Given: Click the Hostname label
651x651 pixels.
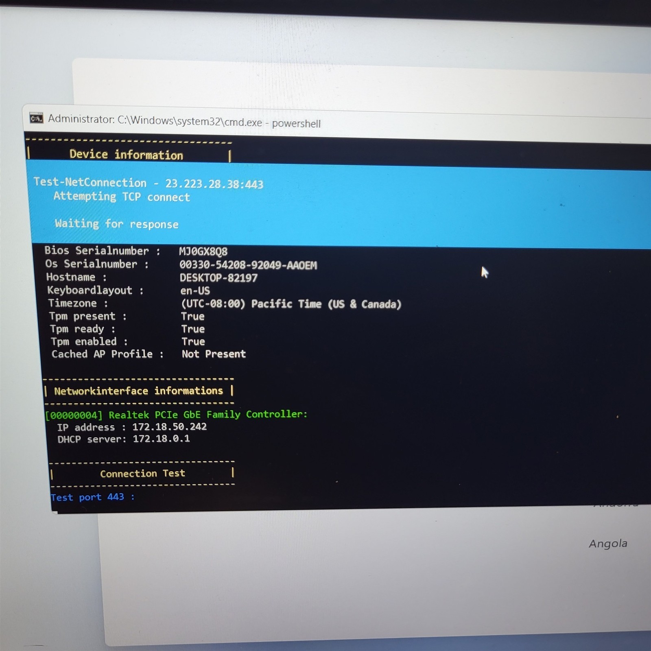Looking at the screenshot, I should point(76,277).
